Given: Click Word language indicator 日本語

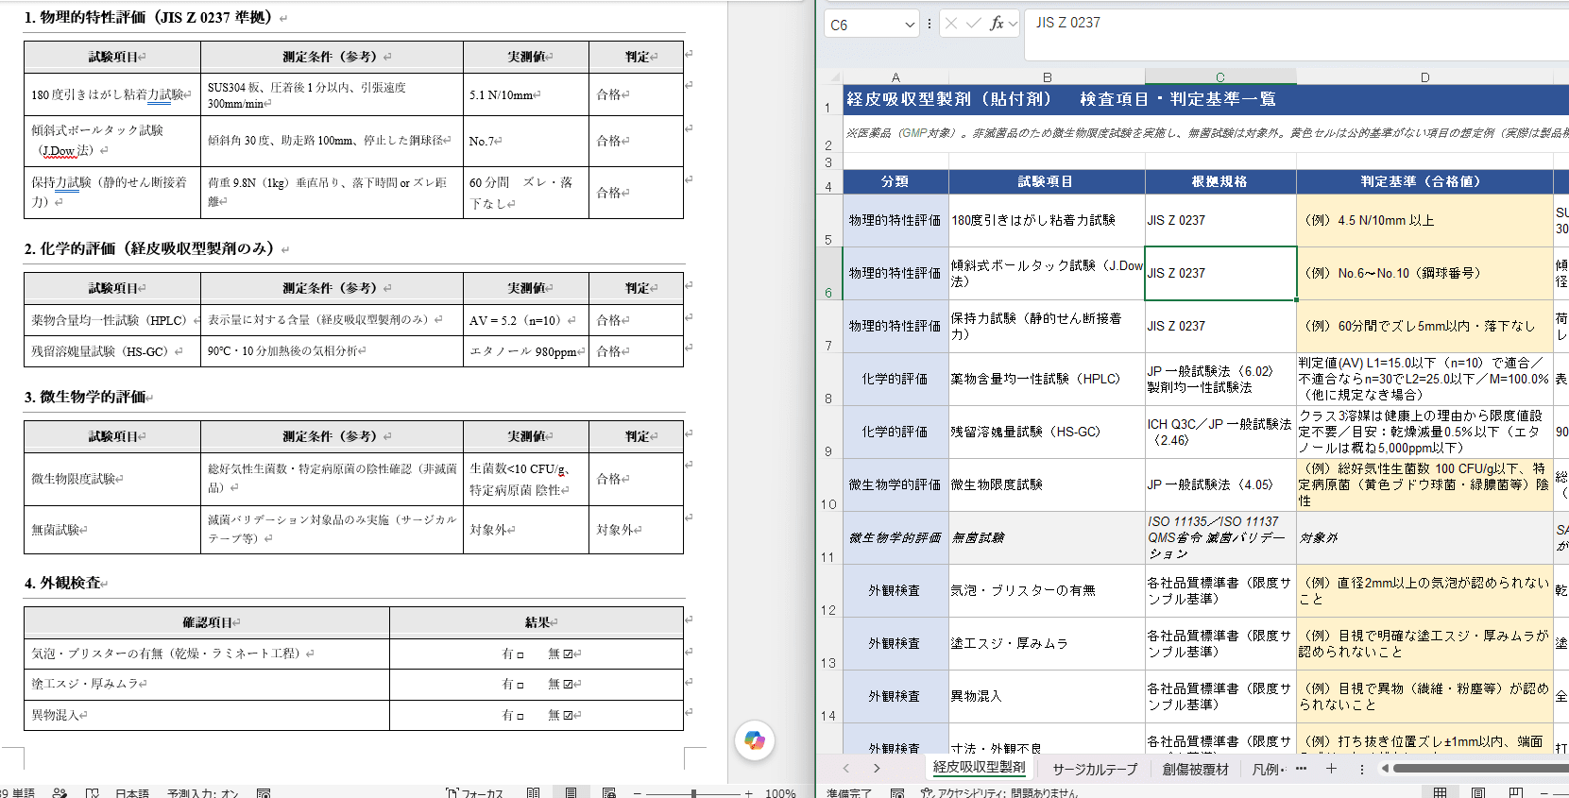Looking at the screenshot, I should [132, 792].
